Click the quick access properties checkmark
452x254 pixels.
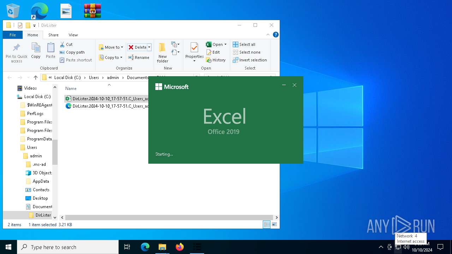[20, 25]
